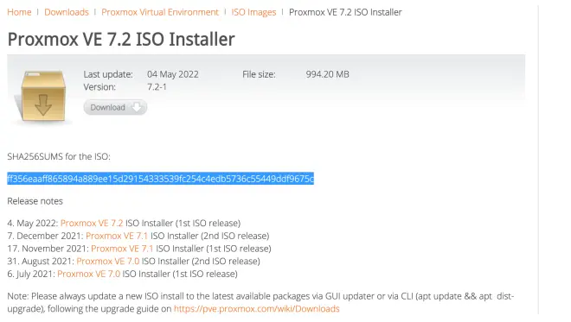Open Proxmox VE 7.0 August 2021 link
This screenshot has height=322, width=571.
click(x=108, y=262)
